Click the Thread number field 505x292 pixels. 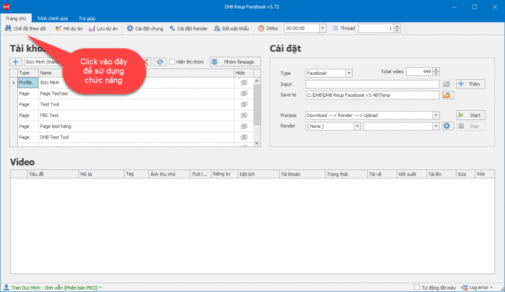coord(376,28)
